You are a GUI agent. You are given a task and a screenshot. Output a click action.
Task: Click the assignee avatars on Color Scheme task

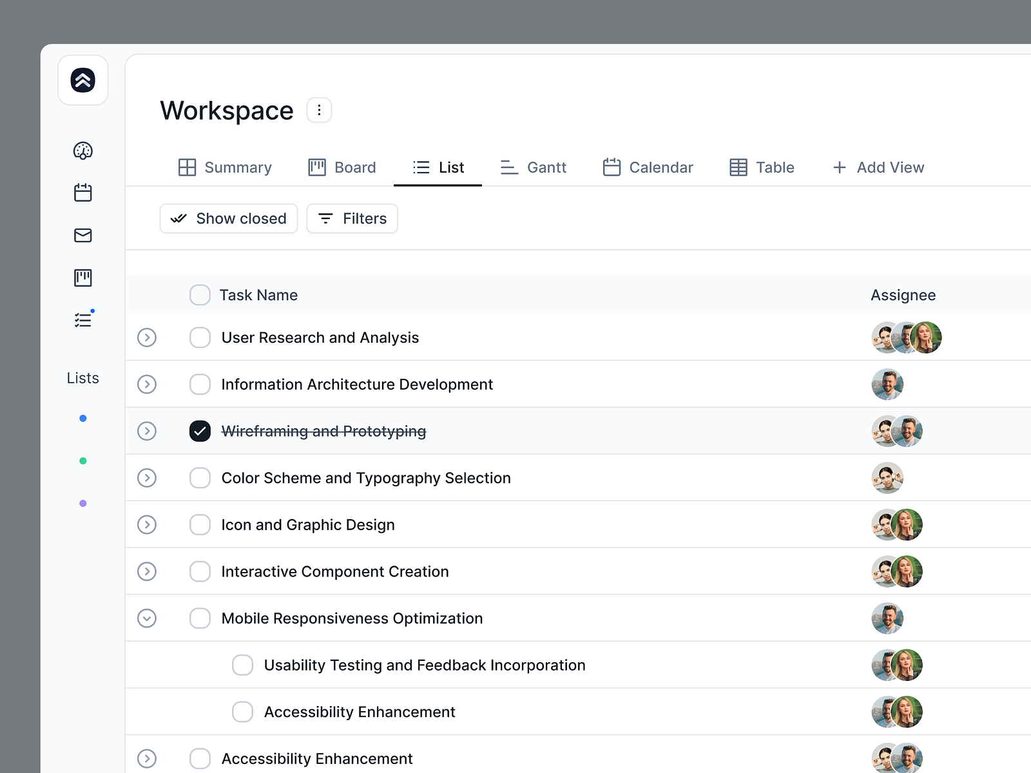tap(887, 478)
